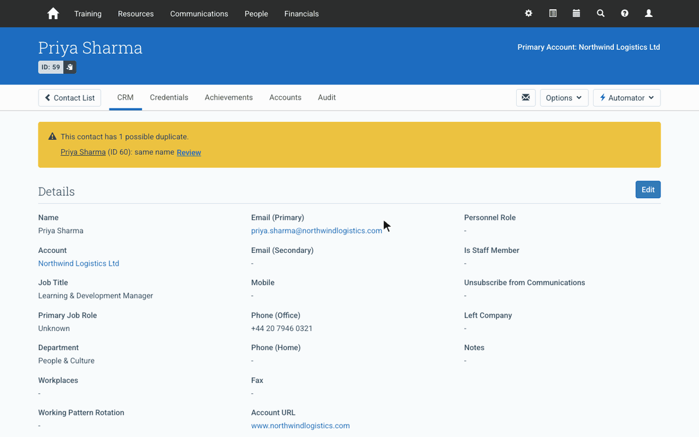The image size is (699, 437).
Task: Open duplicate Priya Sharma ID 60 link
Action: coord(83,152)
